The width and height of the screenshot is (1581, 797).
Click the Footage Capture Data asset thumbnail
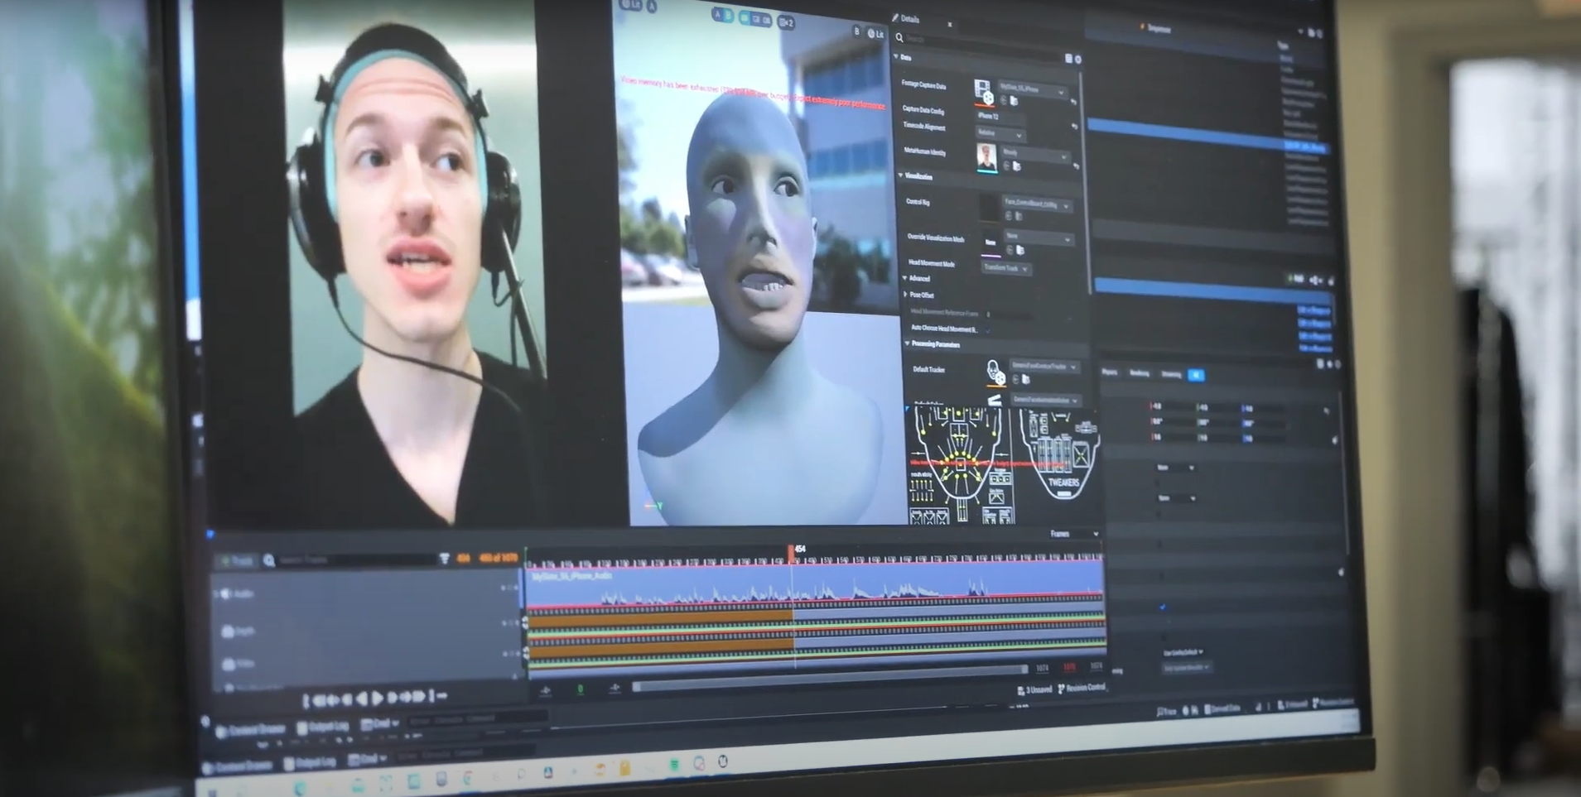tap(983, 90)
